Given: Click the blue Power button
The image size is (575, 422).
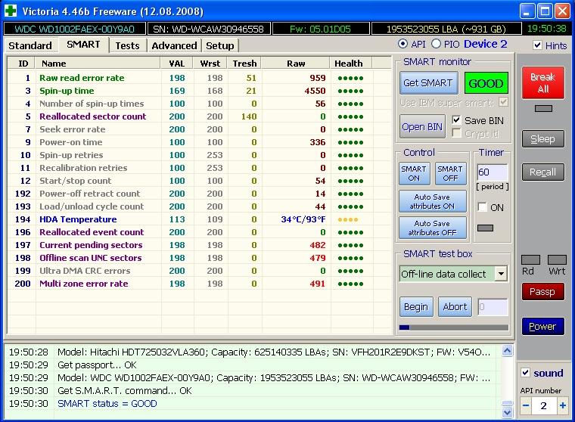Looking at the screenshot, I should [x=542, y=327].
